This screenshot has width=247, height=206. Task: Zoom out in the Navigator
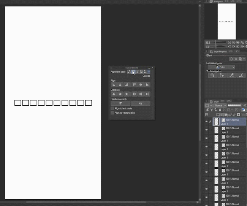[x=230, y=43]
